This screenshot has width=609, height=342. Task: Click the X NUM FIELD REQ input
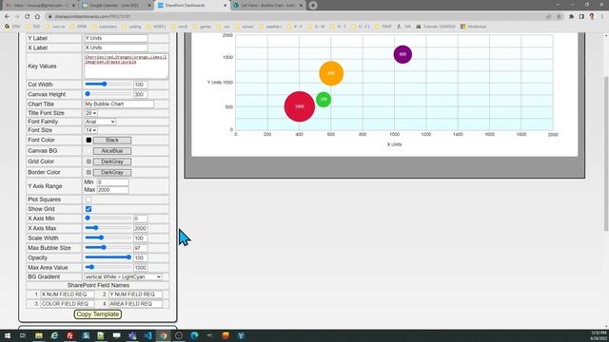click(x=68, y=294)
